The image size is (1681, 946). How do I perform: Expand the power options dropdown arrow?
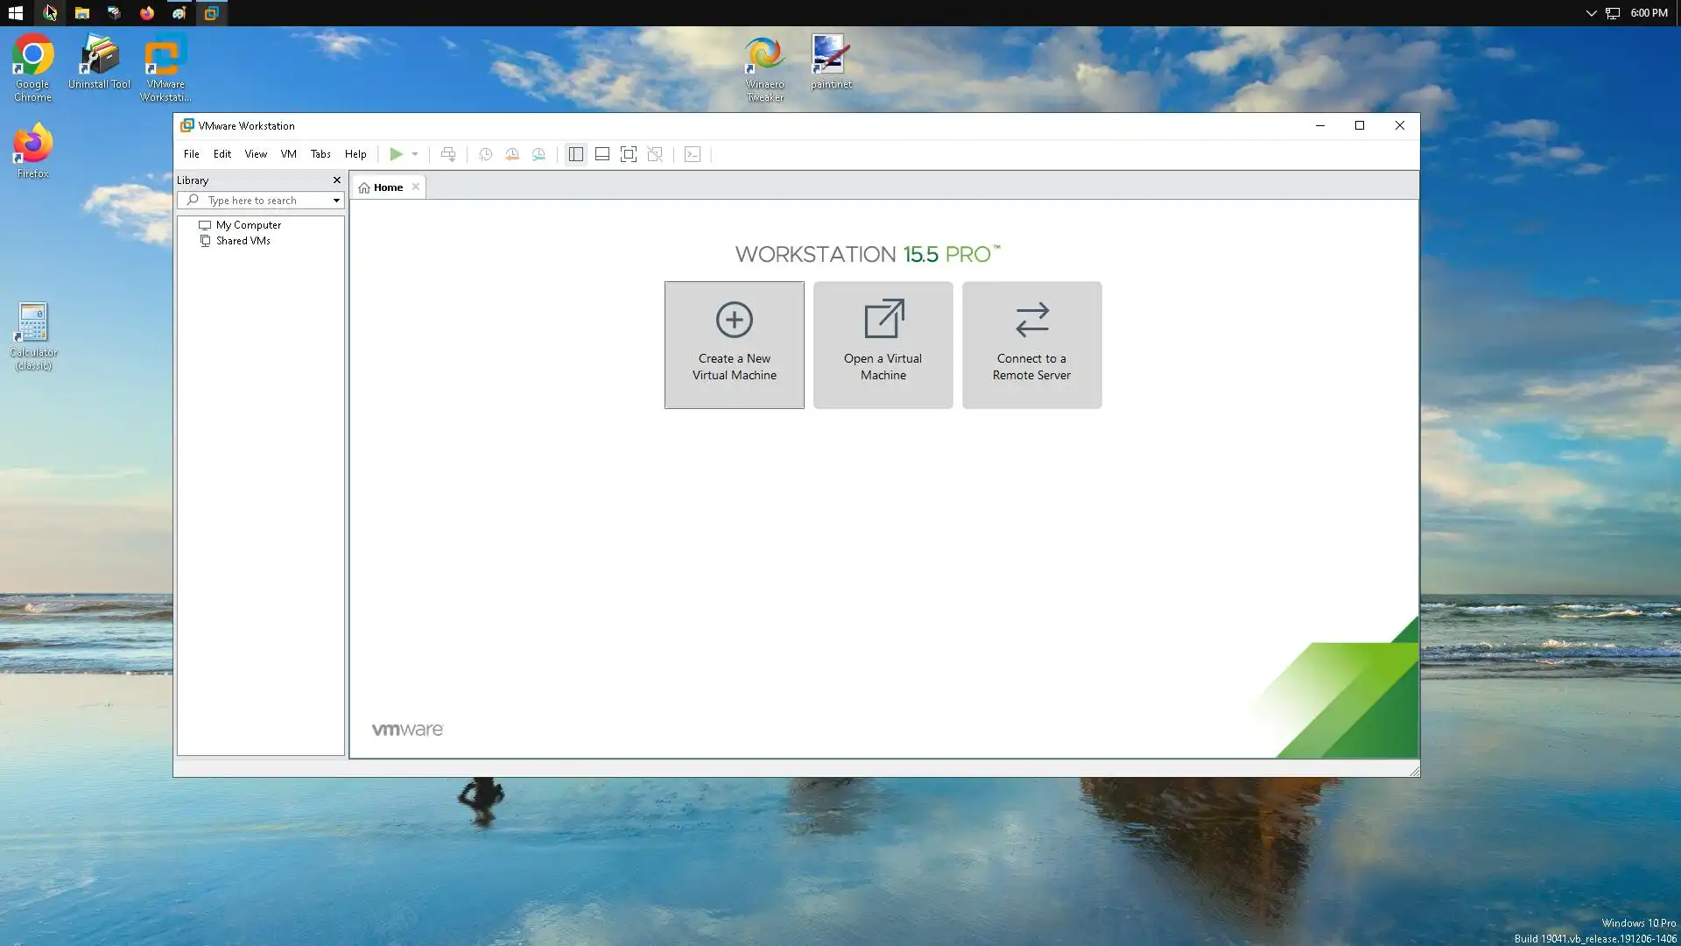[415, 154]
